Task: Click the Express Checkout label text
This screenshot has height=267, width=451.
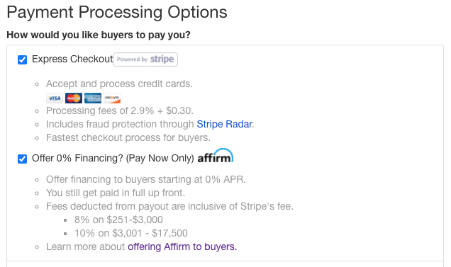Action: pyautogui.click(x=72, y=59)
